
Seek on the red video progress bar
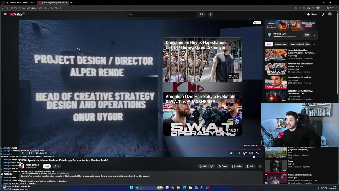click(140, 149)
